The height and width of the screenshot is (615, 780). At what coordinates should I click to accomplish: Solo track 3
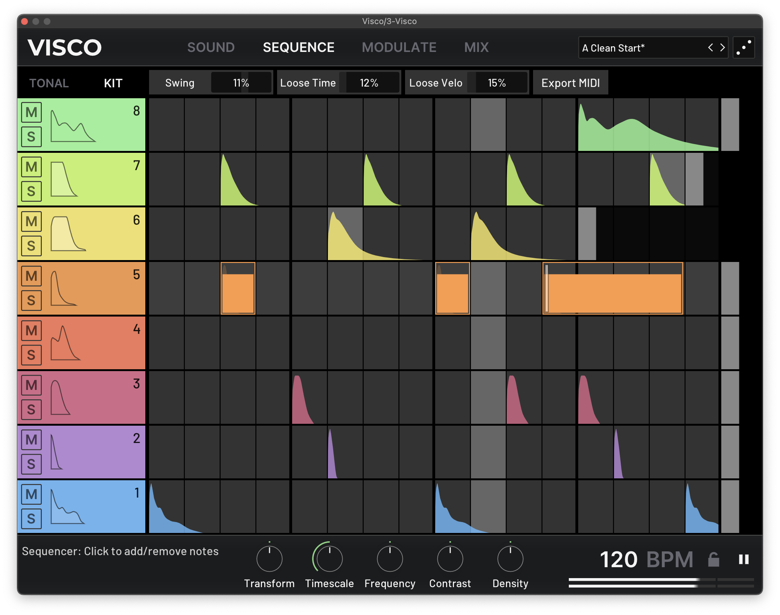point(31,409)
